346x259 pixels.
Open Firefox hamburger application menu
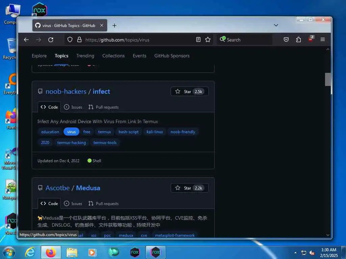323,40
